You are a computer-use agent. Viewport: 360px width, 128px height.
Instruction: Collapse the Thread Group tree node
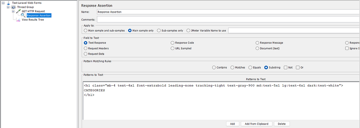[8, 7]
